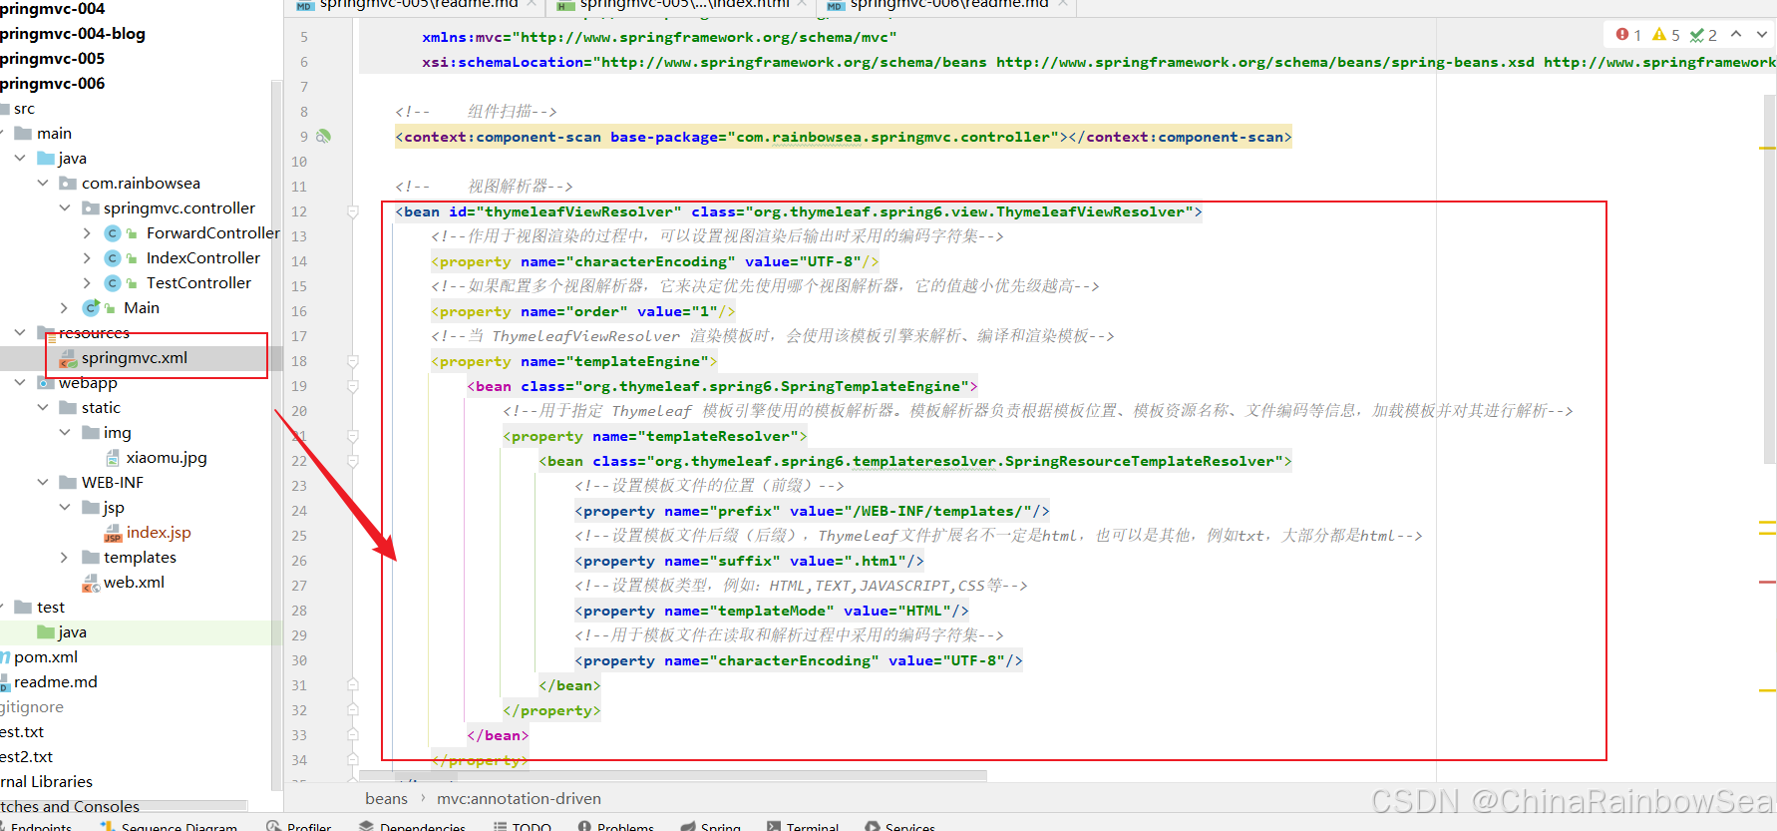Image resolution: width=1777 pixels, height=831 pixels.
Task: Expand the templates folder
Action: pyautogui.click(x=65, y=558)
